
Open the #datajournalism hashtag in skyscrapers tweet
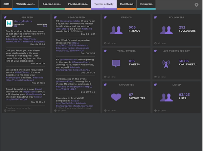click(x=66, y=48)
